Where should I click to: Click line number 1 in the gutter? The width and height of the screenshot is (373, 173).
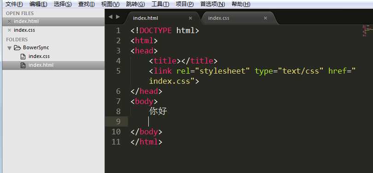[118, 31]
